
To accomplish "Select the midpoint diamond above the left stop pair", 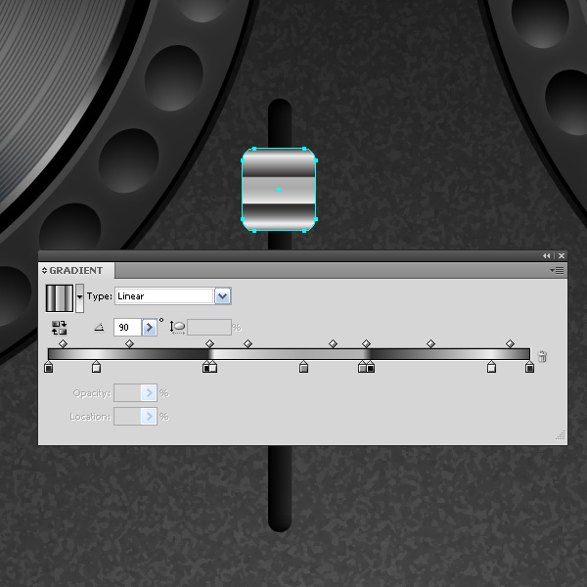I will tap(209, 343).
